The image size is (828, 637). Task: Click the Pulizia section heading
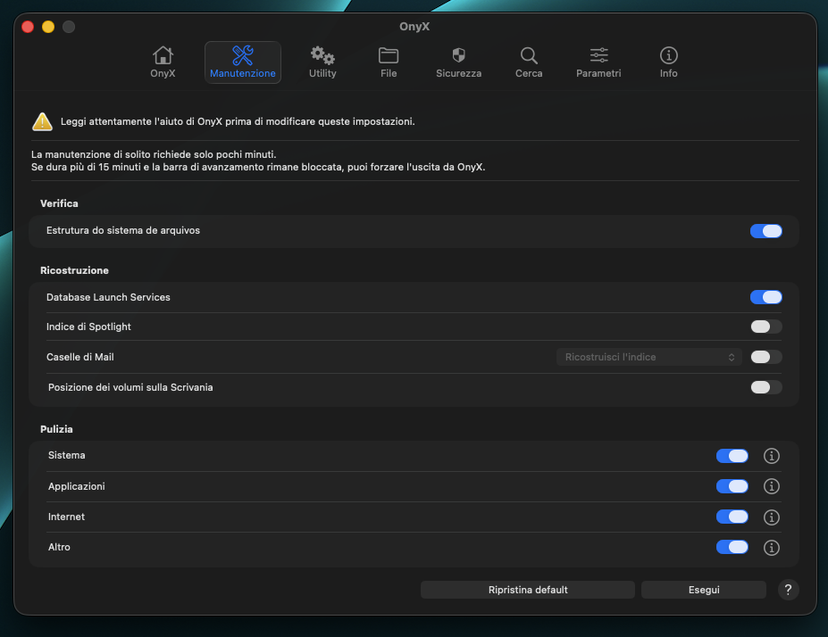point(56,429)
